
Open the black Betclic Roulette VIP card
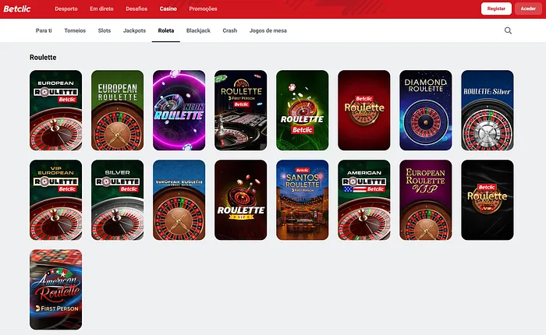pos(487,200)
